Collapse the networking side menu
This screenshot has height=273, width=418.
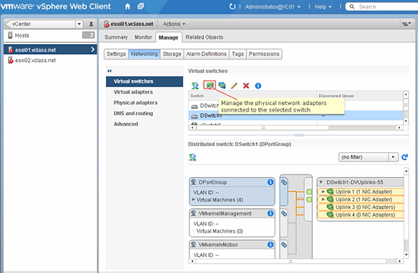[110, 71]
